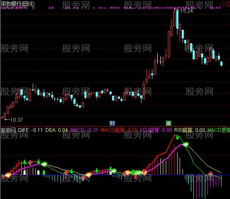Select the MACD底背: 0.00 indicator label
This screenshot has height=199, width=230.
[x=119, y=130]
